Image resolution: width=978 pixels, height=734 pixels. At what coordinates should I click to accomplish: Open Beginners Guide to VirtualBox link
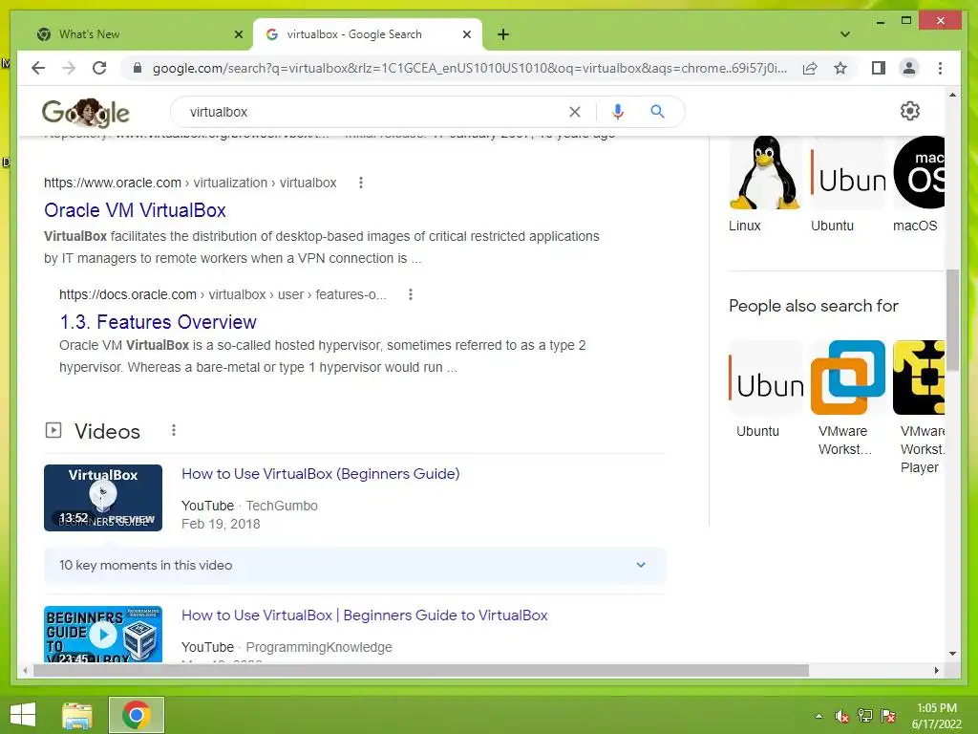click(364, 615)
